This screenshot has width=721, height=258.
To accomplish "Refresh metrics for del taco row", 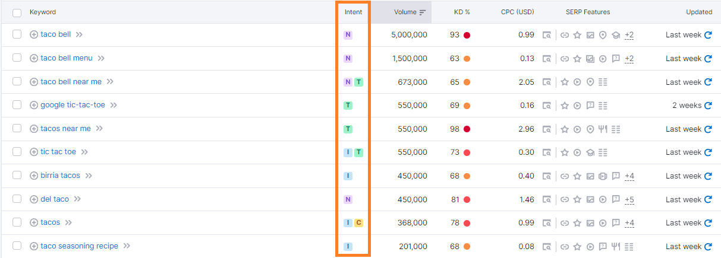I will [708, 200].
